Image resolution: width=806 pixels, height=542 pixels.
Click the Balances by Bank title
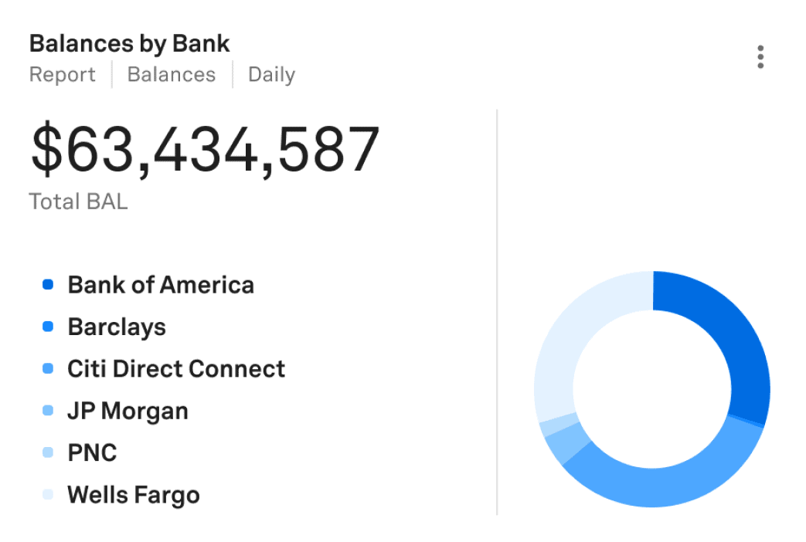pos(129,44)
